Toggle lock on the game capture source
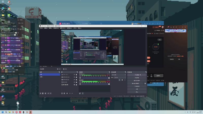Screen dimensions: 203x114 pos(76,82)
